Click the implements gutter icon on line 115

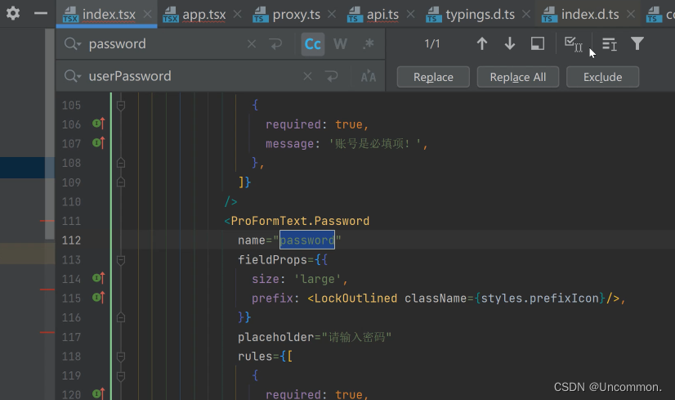[99, 298]
